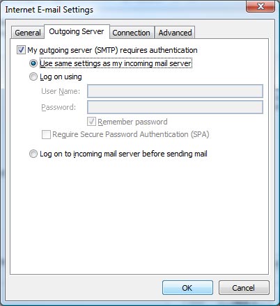Choose the 'Log on using' radio button
This screenshot has height=306, width=280.
point(33,76)
